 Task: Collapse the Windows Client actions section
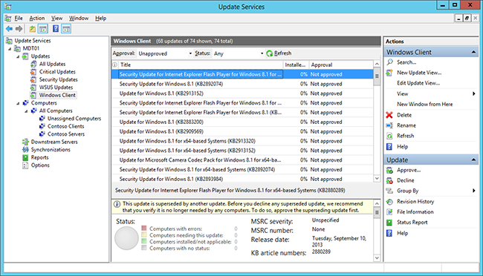point(473,53)
